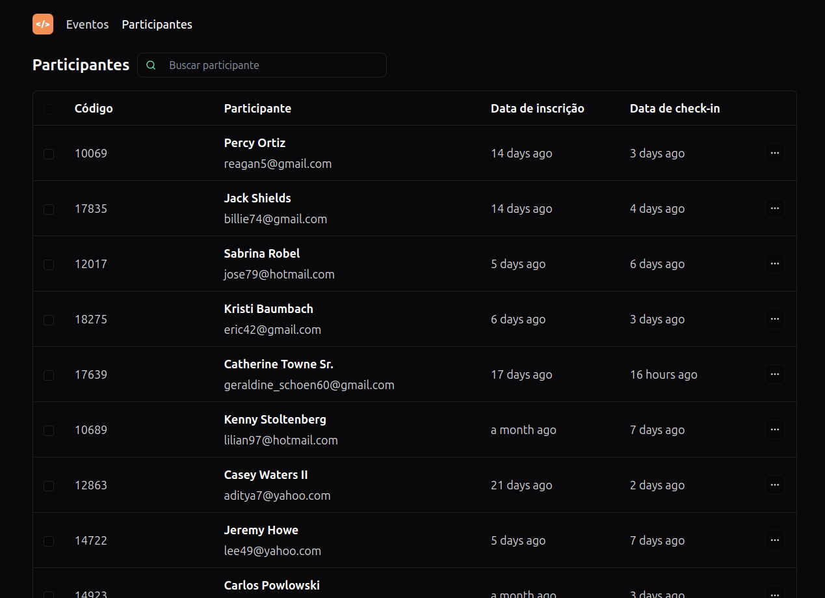
Task: Tick the checkbox for participant 12017
Action: pyautogui.click(x=49, y=265)
